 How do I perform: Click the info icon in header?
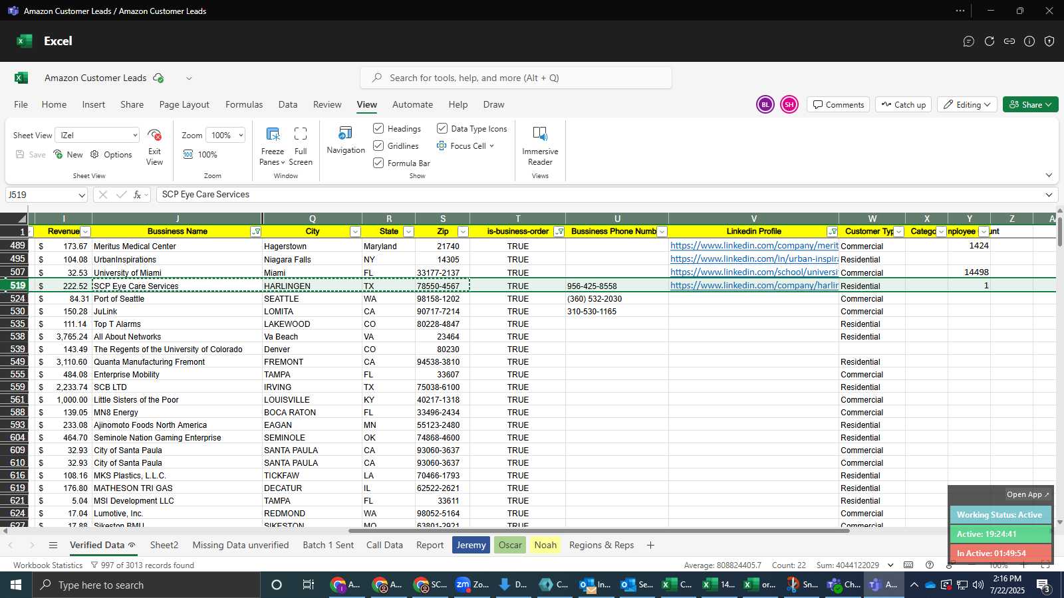(x=1029, y=41)
